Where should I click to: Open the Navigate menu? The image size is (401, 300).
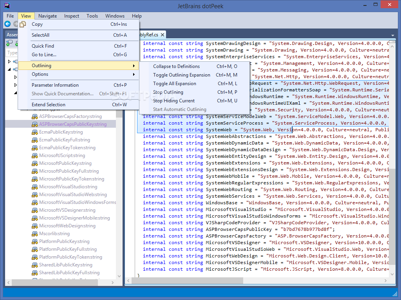47,16
